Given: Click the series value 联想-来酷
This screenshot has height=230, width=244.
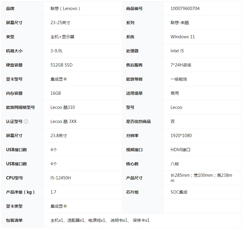Looking at the screenshot, I should click(x=180, y=23).
